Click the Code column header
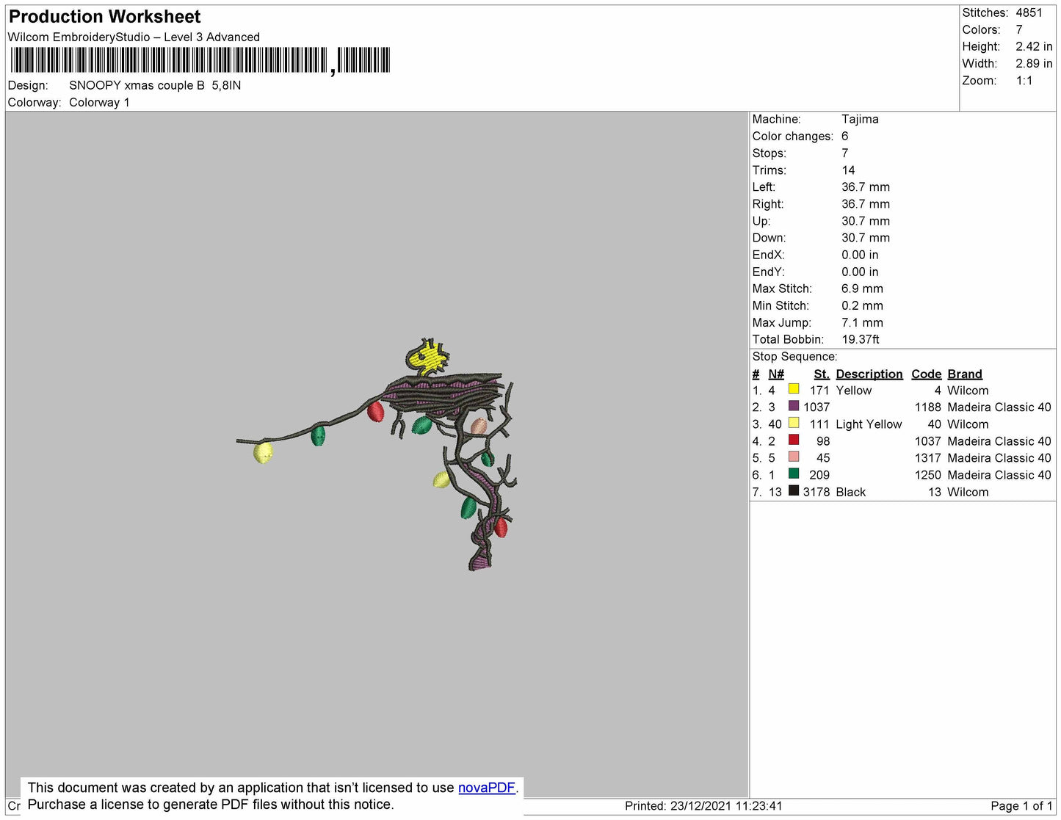This screenshot has height=820, width=1061. (926, 374)
